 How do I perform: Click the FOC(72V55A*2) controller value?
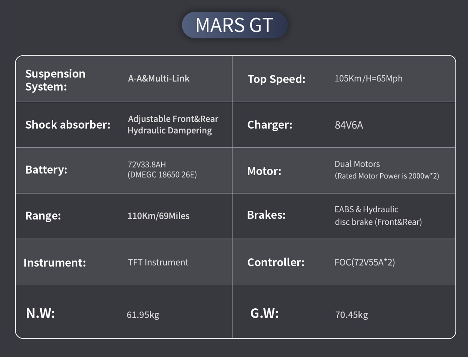click(364, 262)
